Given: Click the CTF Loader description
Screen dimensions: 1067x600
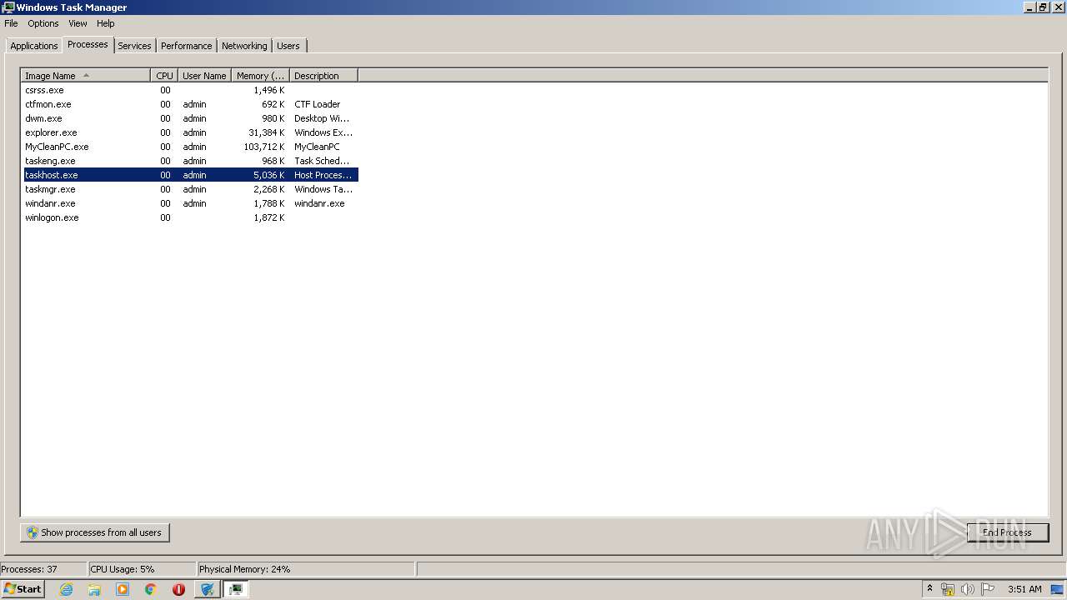Looking at the screenshot, I should click(318, 104).
